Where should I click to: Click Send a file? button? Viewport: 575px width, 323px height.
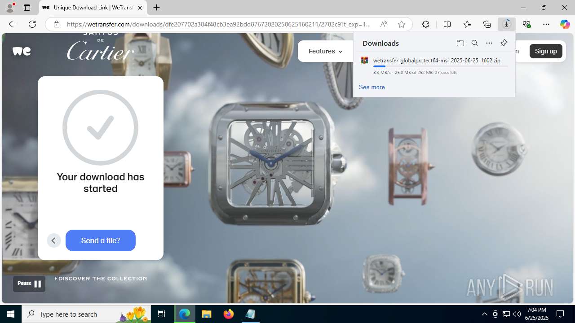pyautogui.click(x=101, y=240)
